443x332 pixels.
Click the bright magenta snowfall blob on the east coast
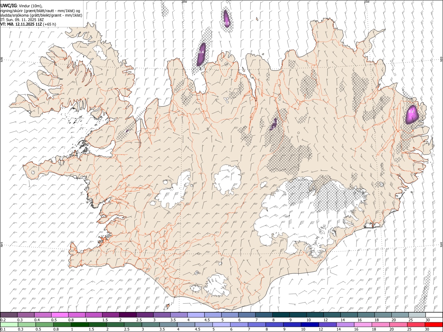pos(412,114)
